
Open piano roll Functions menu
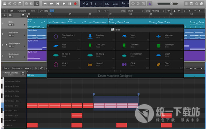pos(17,68)
